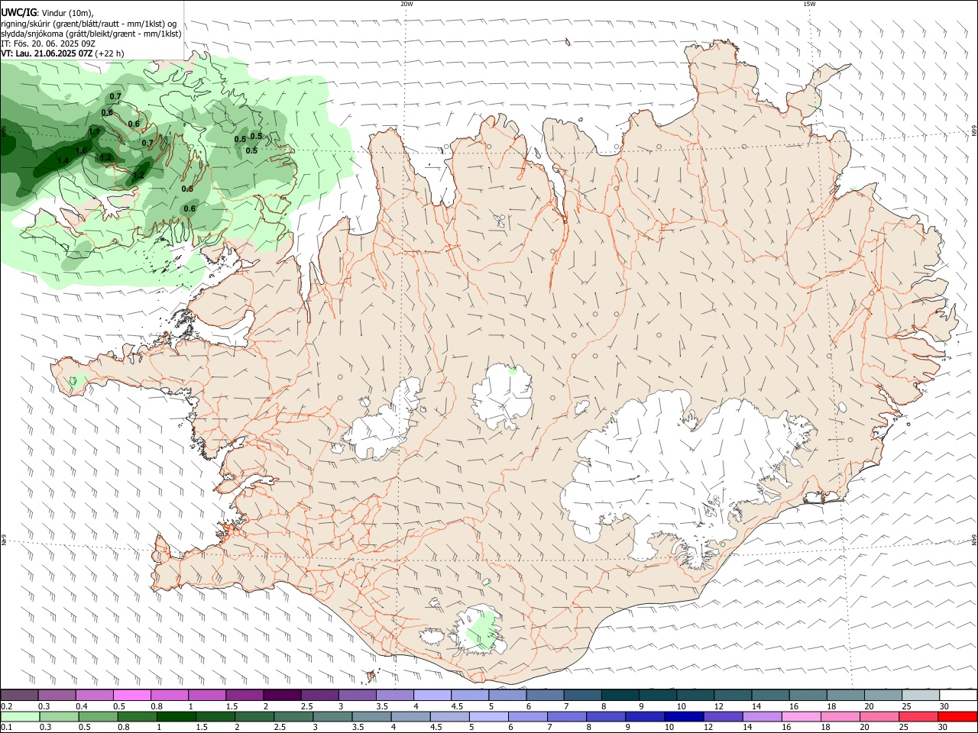978x733 pixels.
Task: Click the 'VT: Lau. 21.06.2025 07Z (+22 h)' line
Action: tap(63, 53)
